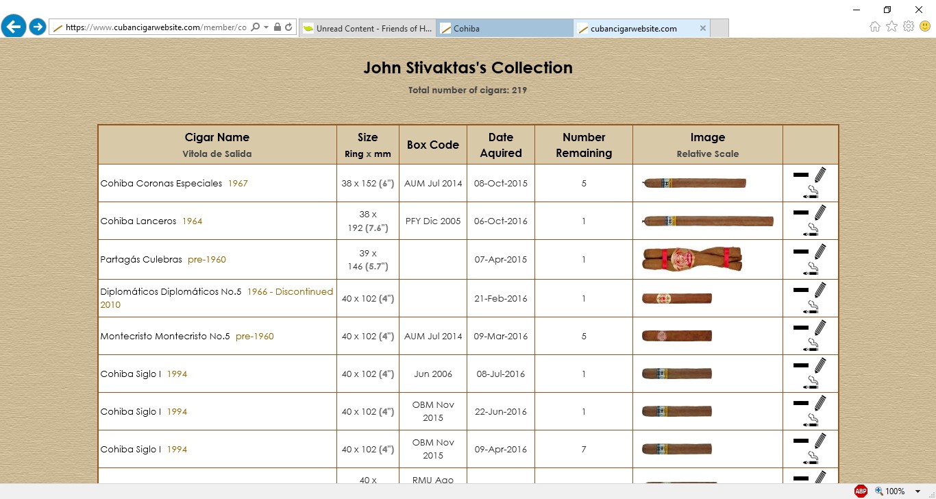Click box code Jun 2006 cell

(433, 374)
